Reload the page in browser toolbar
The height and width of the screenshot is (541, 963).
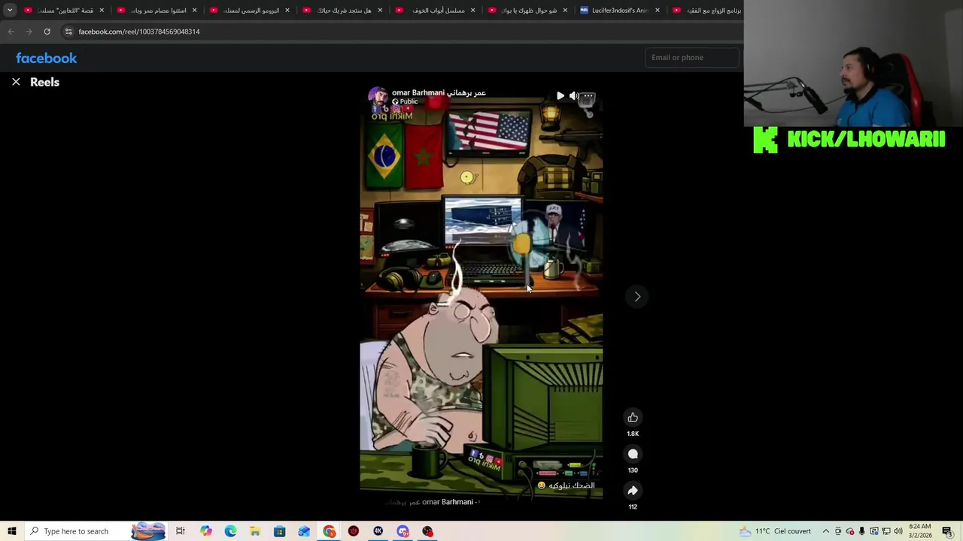click(x=47, y=32)
